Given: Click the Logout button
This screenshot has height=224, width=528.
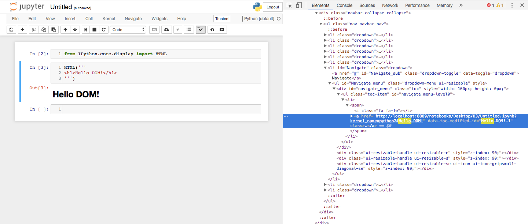Looking at the screenshot, I should point(272,7).
